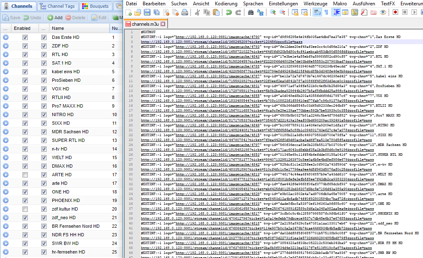The image size is (423, 258).
Task: Click the play icon beside Das Erste HD
Action: pos(6,38)
